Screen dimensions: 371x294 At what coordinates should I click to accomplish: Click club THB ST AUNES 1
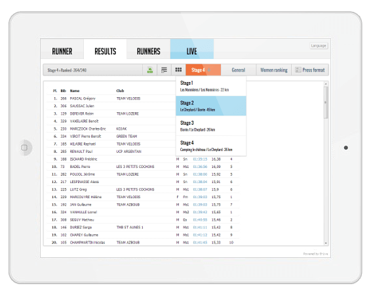pos(130,228)
